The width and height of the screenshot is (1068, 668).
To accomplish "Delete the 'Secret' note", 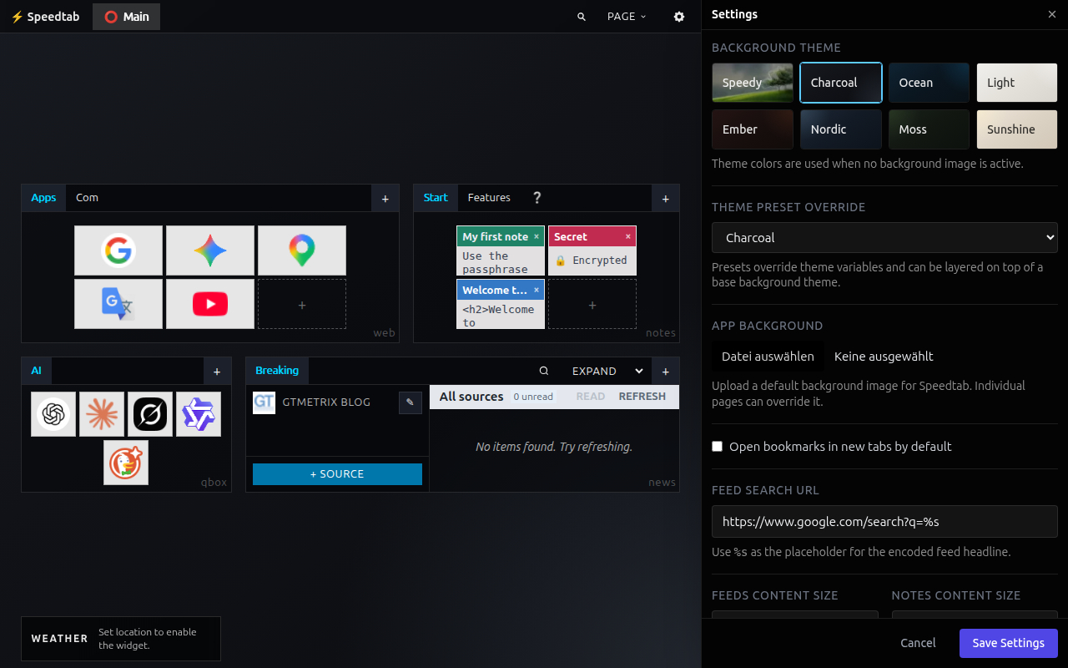I will 628,237.
